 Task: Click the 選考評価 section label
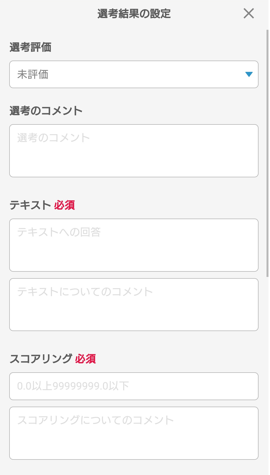tap(30, 47)
